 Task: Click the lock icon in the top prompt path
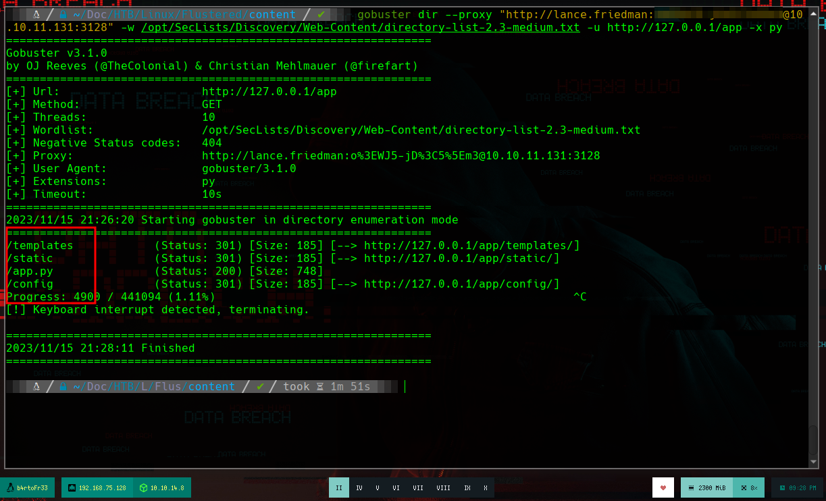pyautogui.click(x=63, y=15)
